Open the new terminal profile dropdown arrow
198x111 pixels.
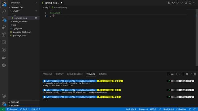(179, 74)
